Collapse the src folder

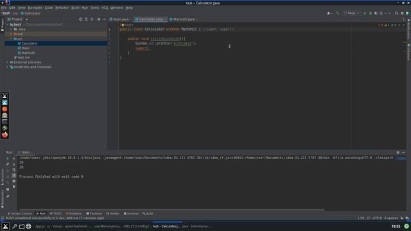[x=12, y=38]
